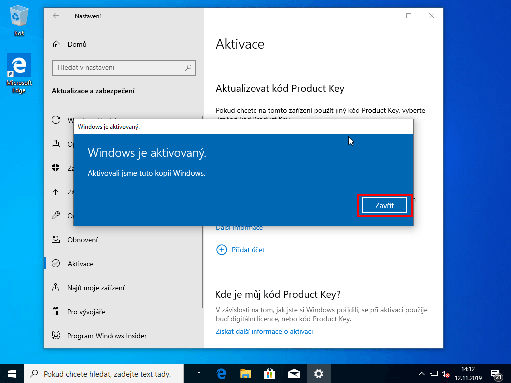This screenshot has width=511, height=383.
Task: Click the backup upward arrow icon in sidebar
Action: pyautogui.click(x=56, y=191)
